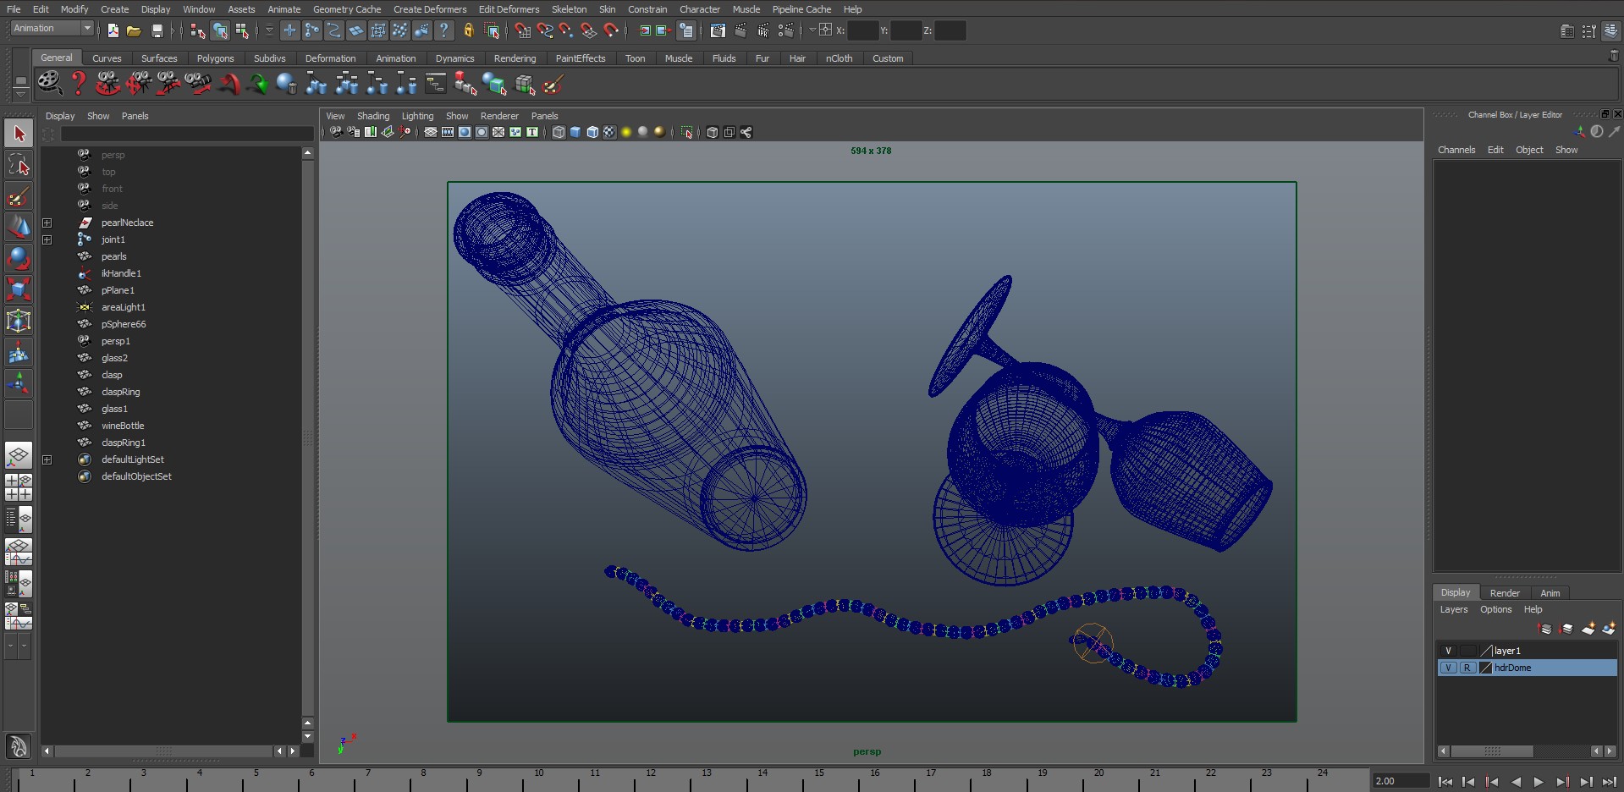The height and width of the screenshot is (792, 1624).
Task: Toggle the V box on hdrDome layer
Action: [x=1448, y=668]
